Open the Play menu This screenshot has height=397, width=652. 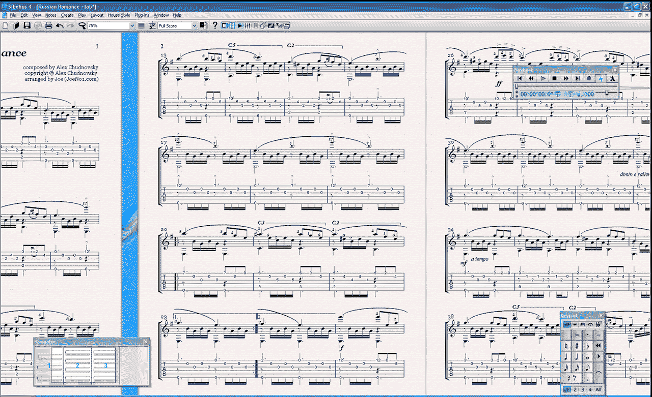(82, 15)
